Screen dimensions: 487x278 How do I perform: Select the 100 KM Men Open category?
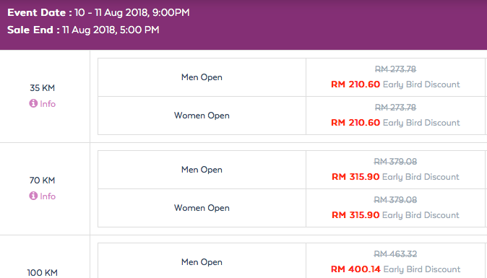tap(202, 262)
